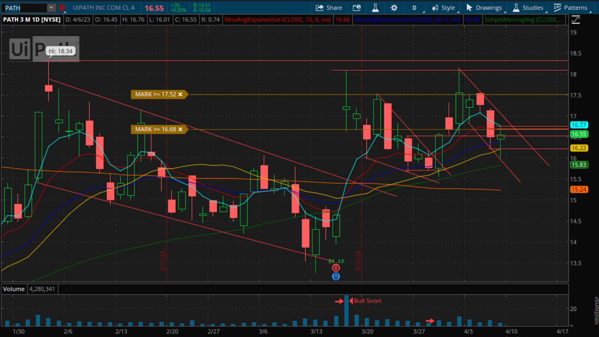The width and height of the screenshot is (599, 337).
Task: Click the green 16.55 last price tag
Action: tap(579, 134)
